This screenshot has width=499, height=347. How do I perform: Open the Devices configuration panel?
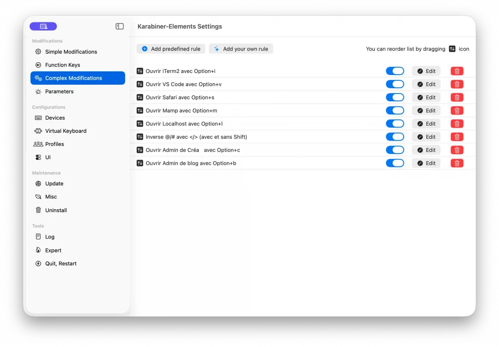click(x=55, y=117)
